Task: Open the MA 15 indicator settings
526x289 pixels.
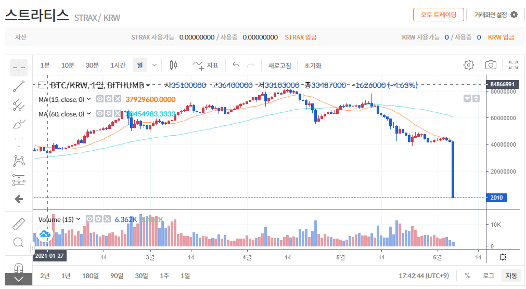Action: click(108, 99)
